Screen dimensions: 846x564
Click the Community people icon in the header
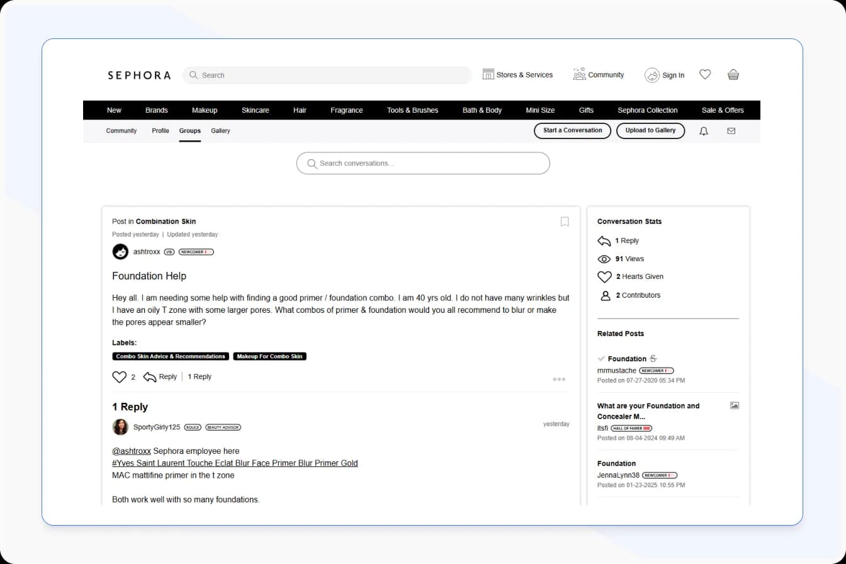click(578, 74)
